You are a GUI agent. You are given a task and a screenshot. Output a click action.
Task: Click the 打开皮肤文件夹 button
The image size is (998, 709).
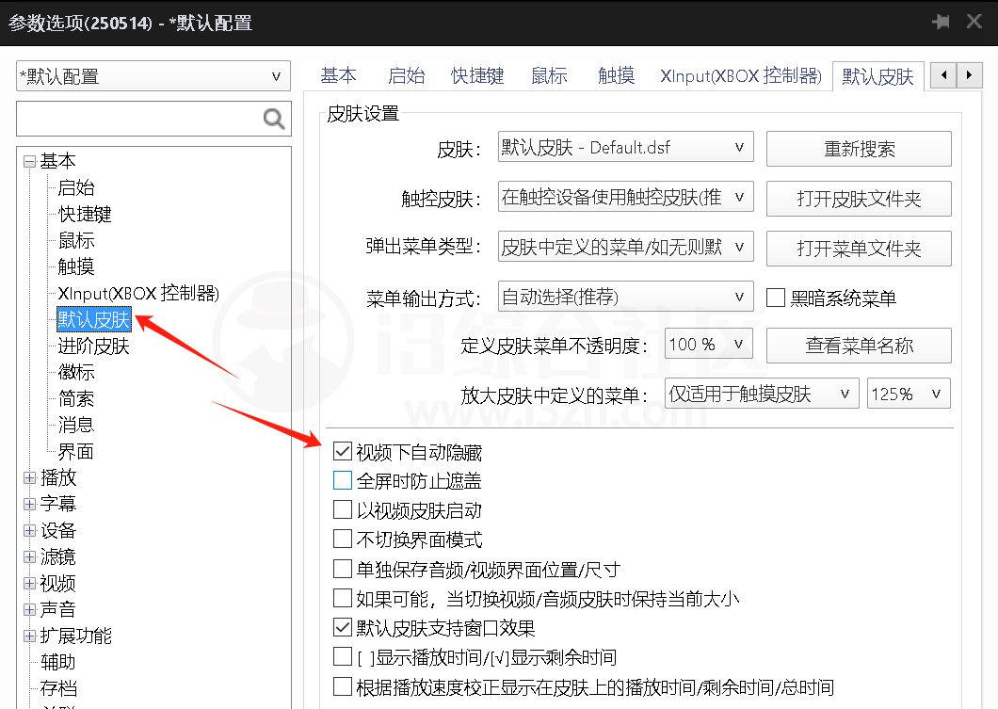click(x=858, y=198)
